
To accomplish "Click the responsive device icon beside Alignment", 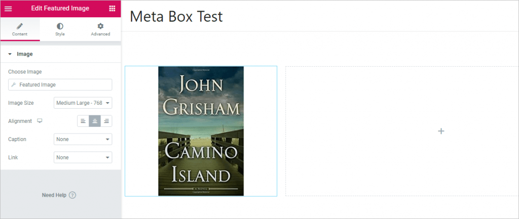I will click(x=40, y=121).
